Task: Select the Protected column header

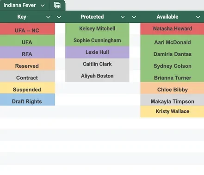Action: click(x=92, y=17)
